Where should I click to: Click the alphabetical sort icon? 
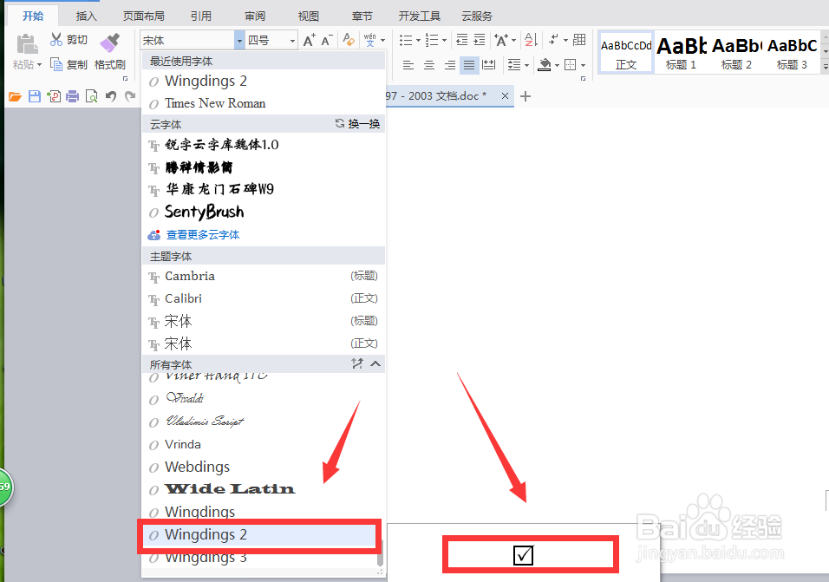529,40
